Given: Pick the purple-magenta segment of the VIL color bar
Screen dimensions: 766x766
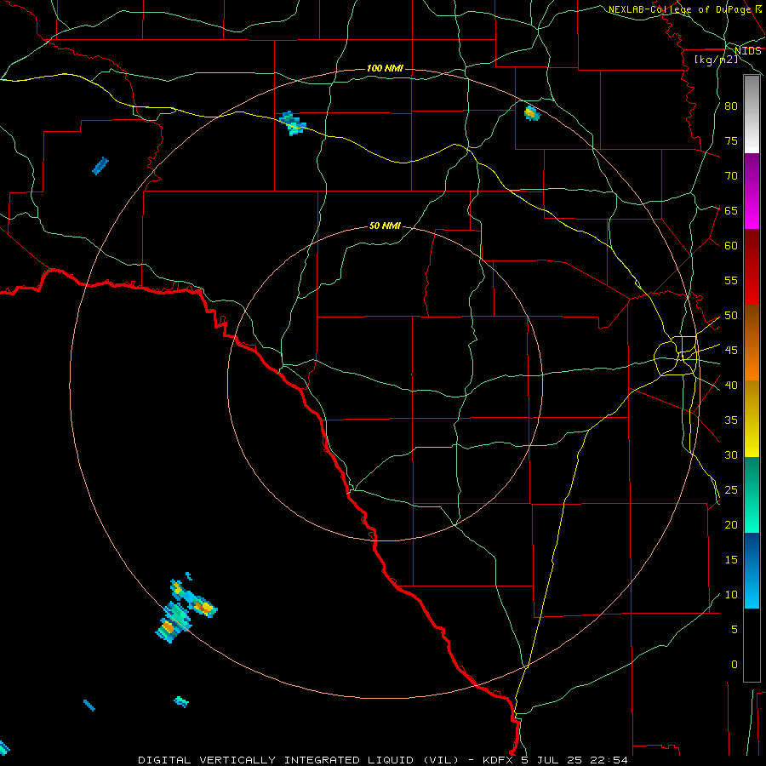Looking at the screenshot, I should (x=752, y=191).
